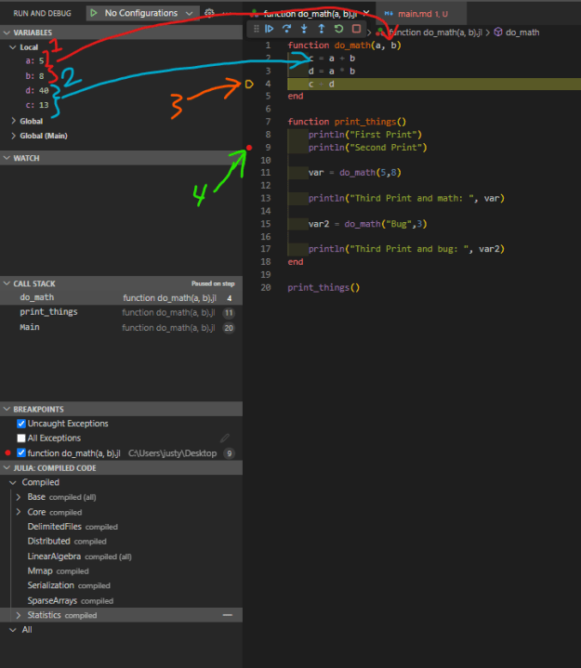Click the file name breadcrumb

[x=436, y=33]
